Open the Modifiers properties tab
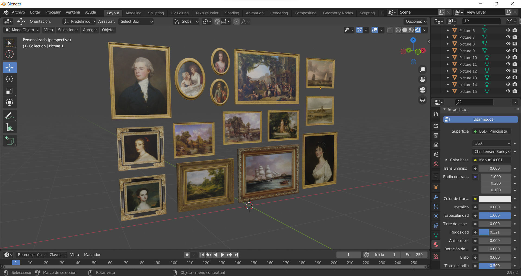This screenshot has height=276, width=521. click(436, 197)
